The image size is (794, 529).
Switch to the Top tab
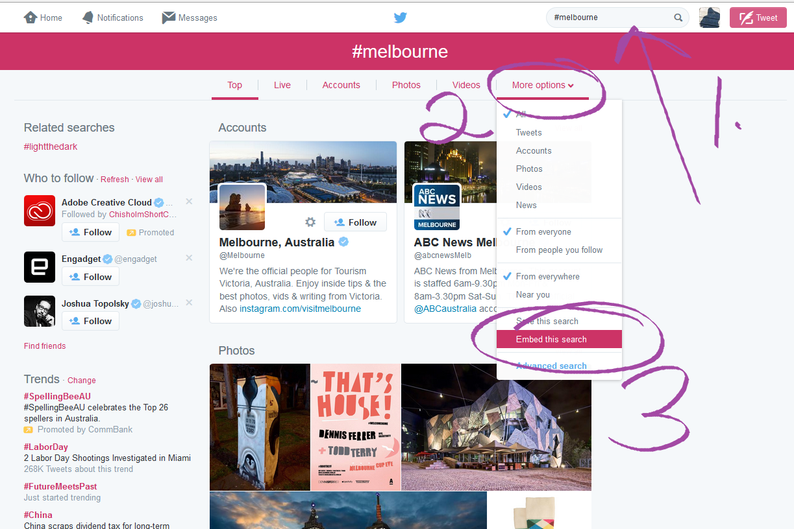(235, 85)
